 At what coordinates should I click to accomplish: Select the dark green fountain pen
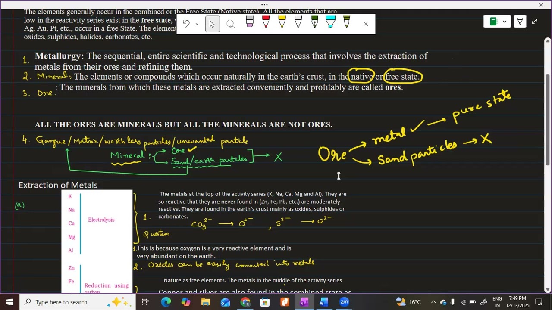(314, 22)
